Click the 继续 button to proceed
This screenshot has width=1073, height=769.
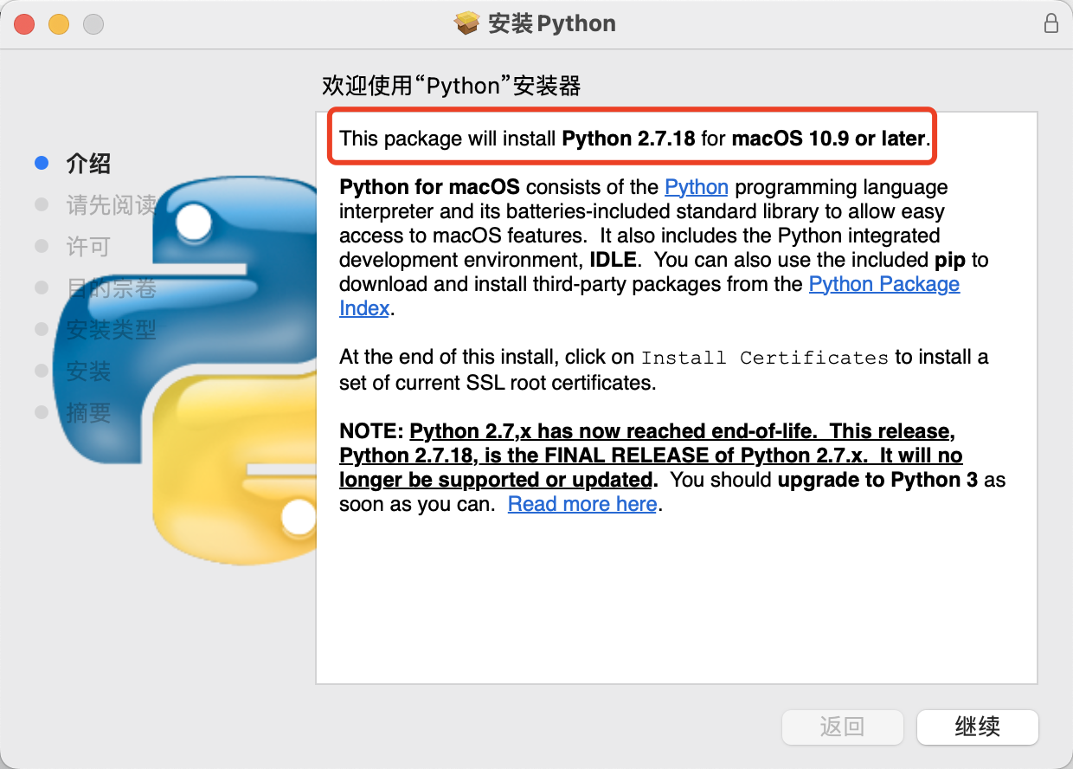tap(978, 727)
